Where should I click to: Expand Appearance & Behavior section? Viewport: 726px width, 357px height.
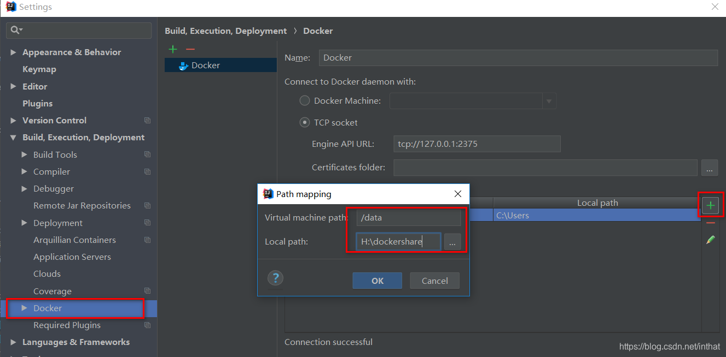tap(14, 52)
